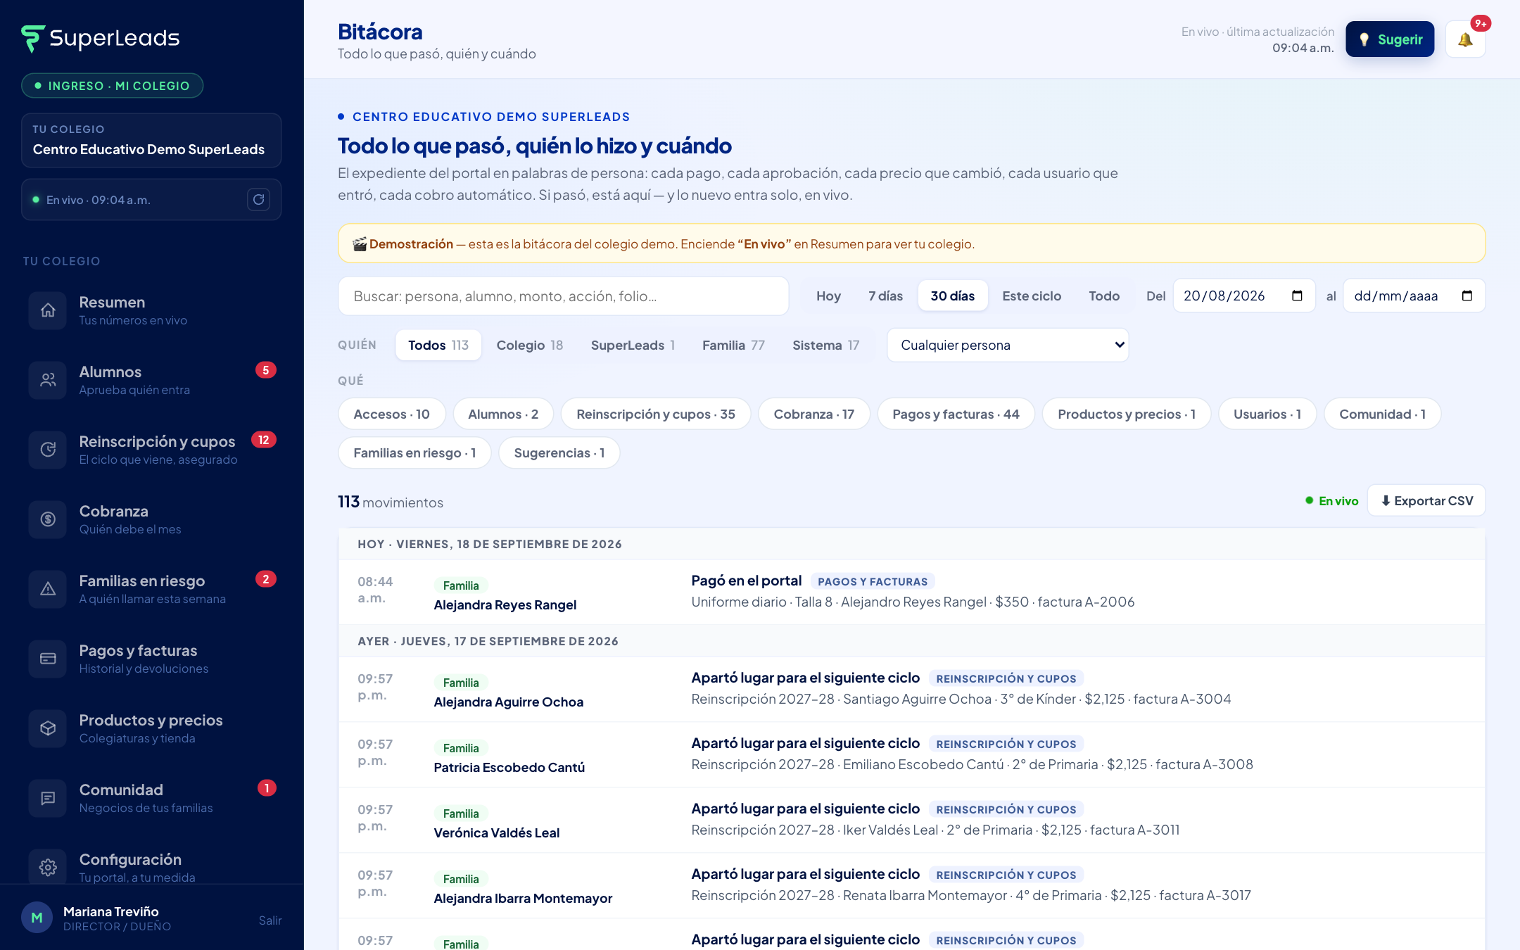This screenshot has height=950, width=1520.
Task: Click the Salir link
Action: click(x=270, y=920)
